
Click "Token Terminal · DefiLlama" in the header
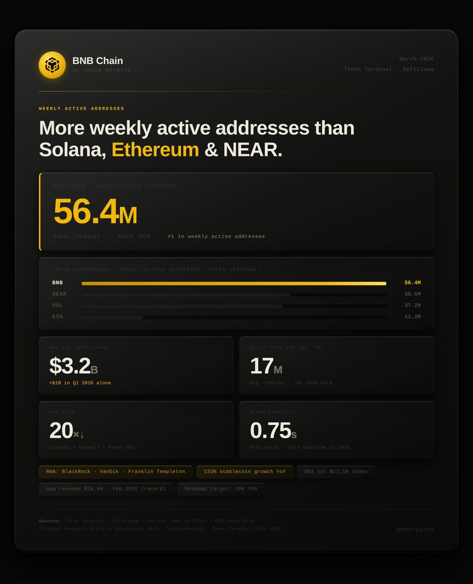click(389, 69)
